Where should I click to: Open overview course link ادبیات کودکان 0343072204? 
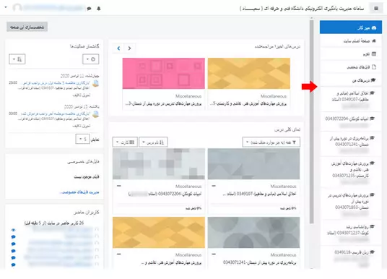click(x=165, y=194)
